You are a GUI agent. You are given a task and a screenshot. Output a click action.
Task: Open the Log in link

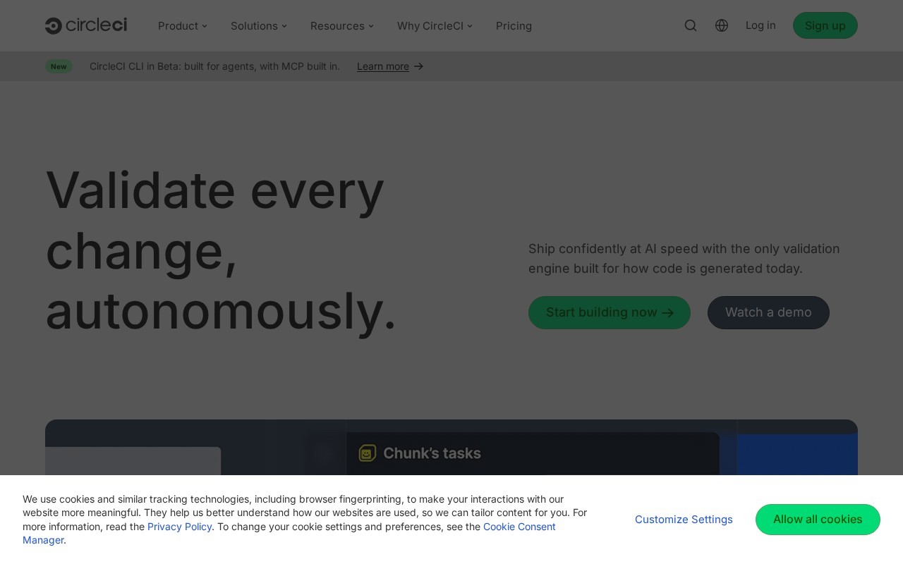click(760, 25)
